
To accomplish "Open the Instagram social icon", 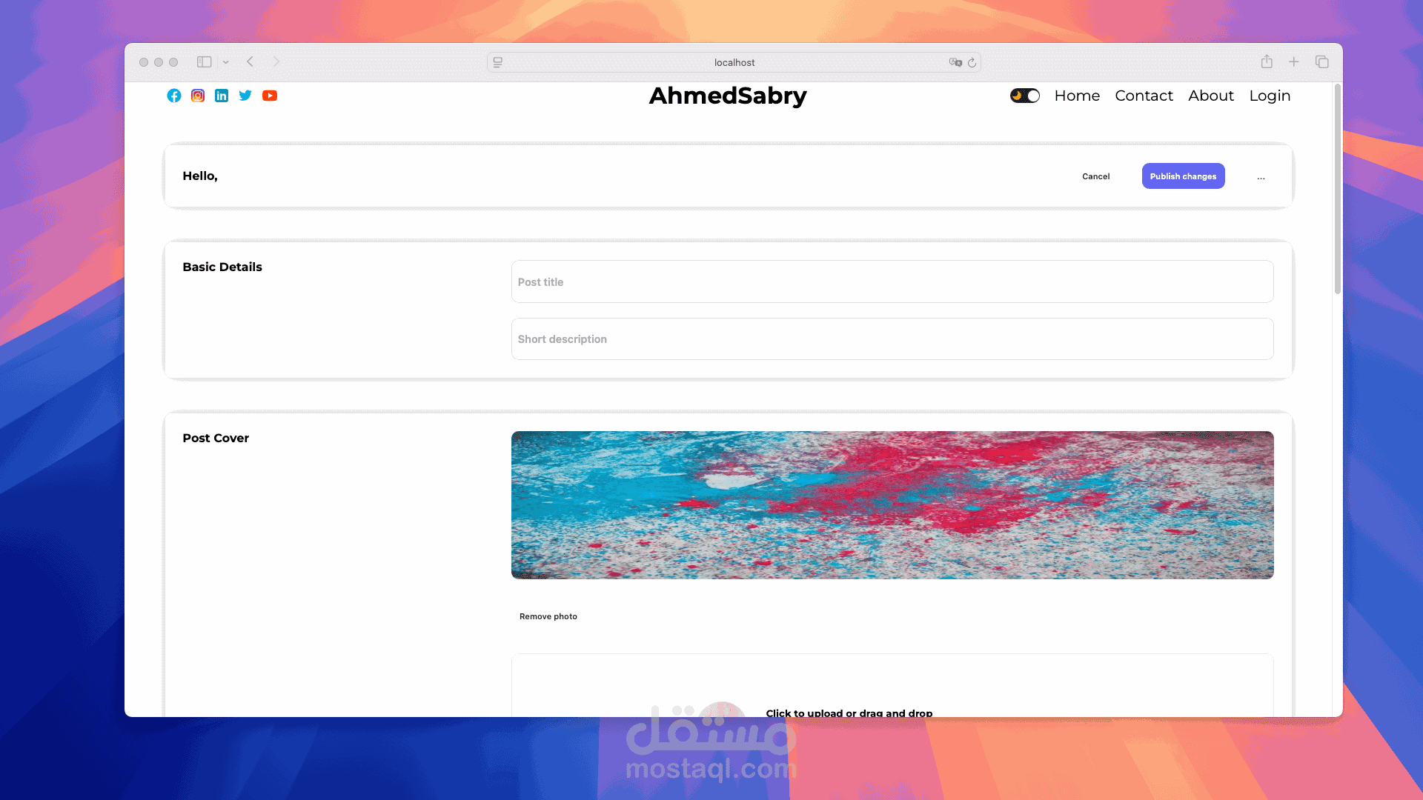I will (x=198, y=96).
